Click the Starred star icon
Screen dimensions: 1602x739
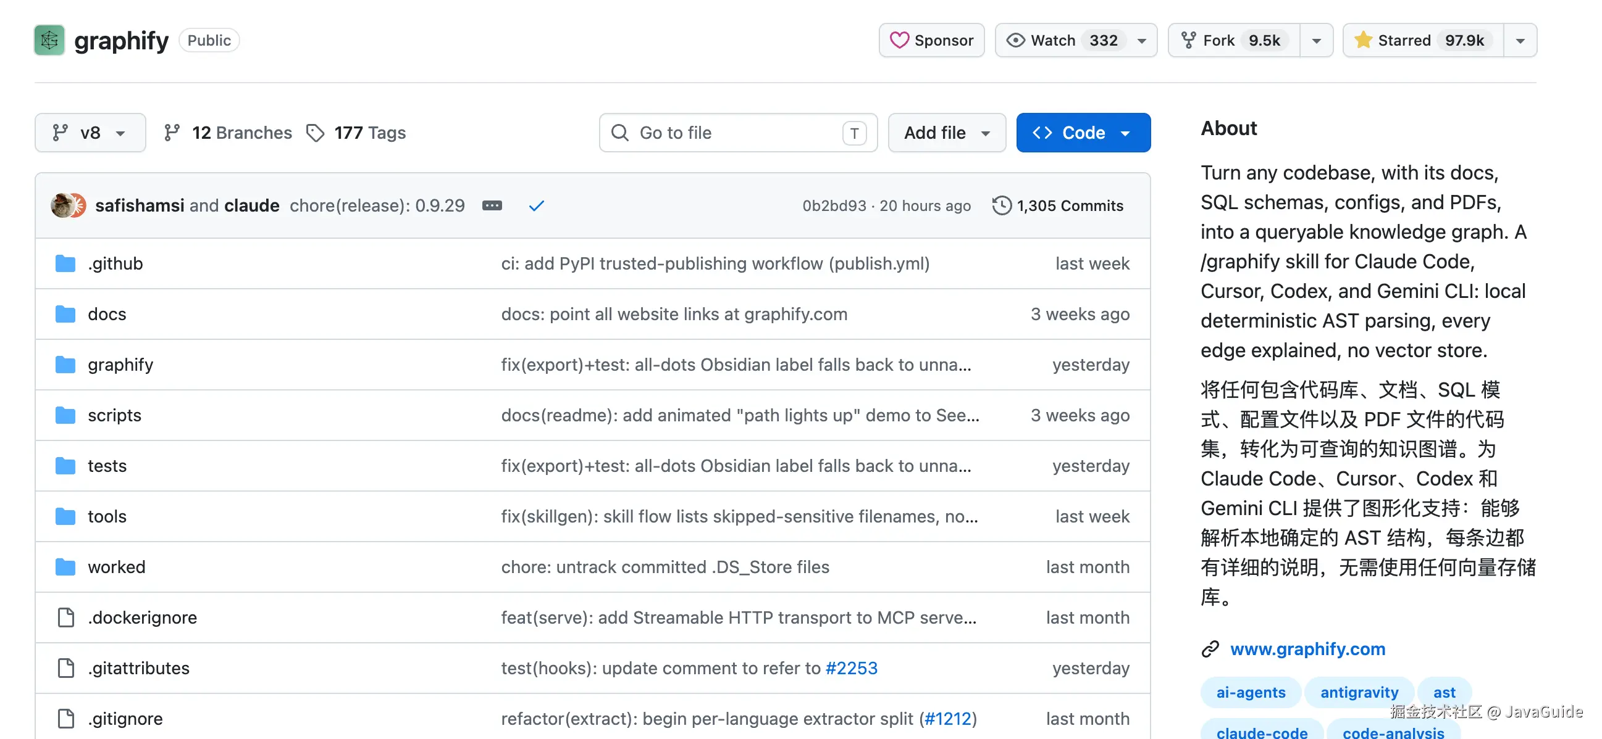click(1362, 40)
